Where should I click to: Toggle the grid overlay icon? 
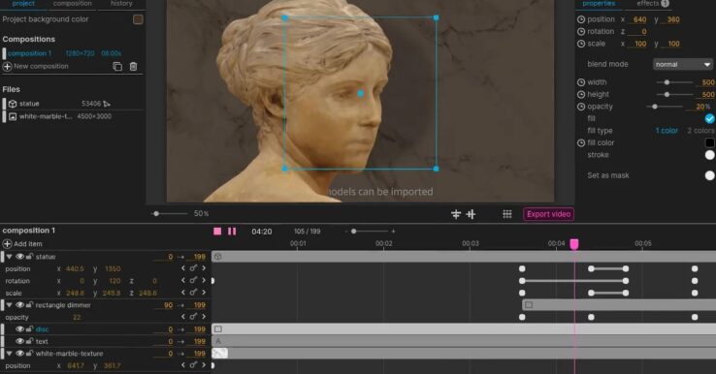pyautogui.click(x=506, y=214)
